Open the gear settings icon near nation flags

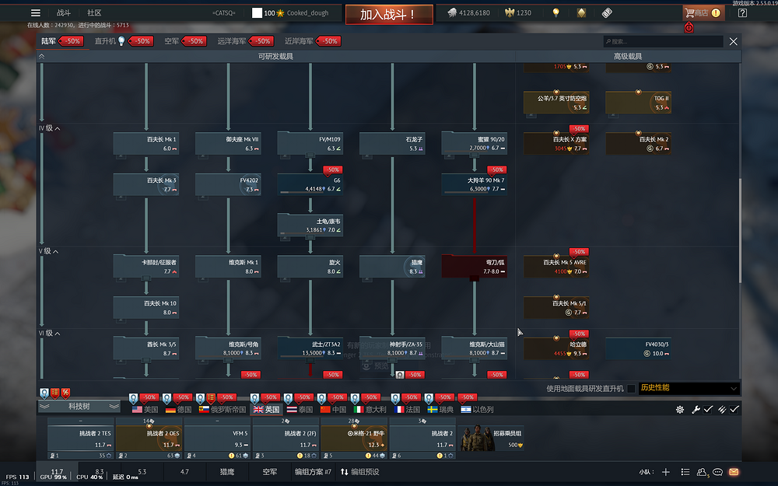pos(679,409)
